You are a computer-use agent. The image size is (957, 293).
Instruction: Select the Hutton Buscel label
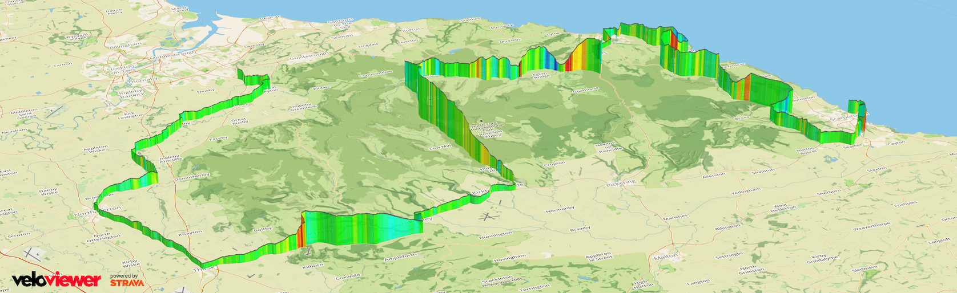[807, 151]
